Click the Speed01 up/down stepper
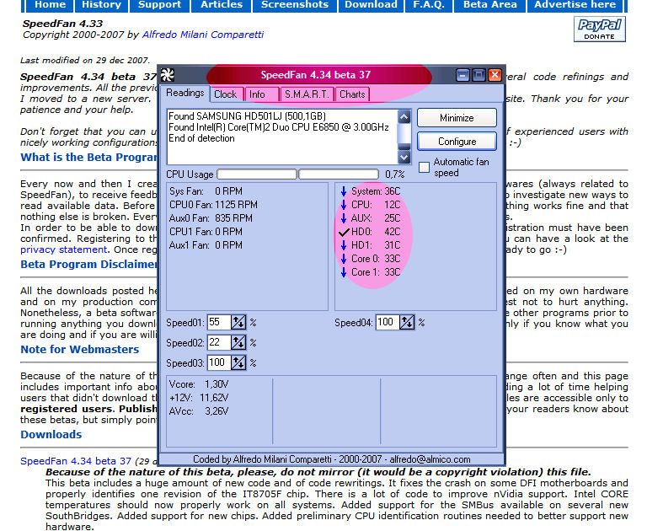Screen dimensions: 663x531 (238, 323)
